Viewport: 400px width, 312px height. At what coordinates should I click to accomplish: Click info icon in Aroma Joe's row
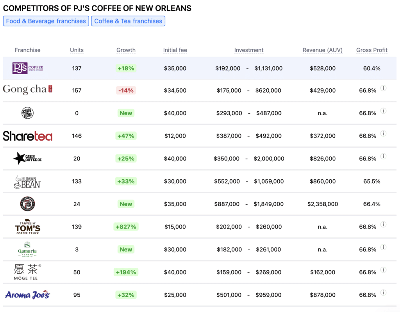(383, 292)
